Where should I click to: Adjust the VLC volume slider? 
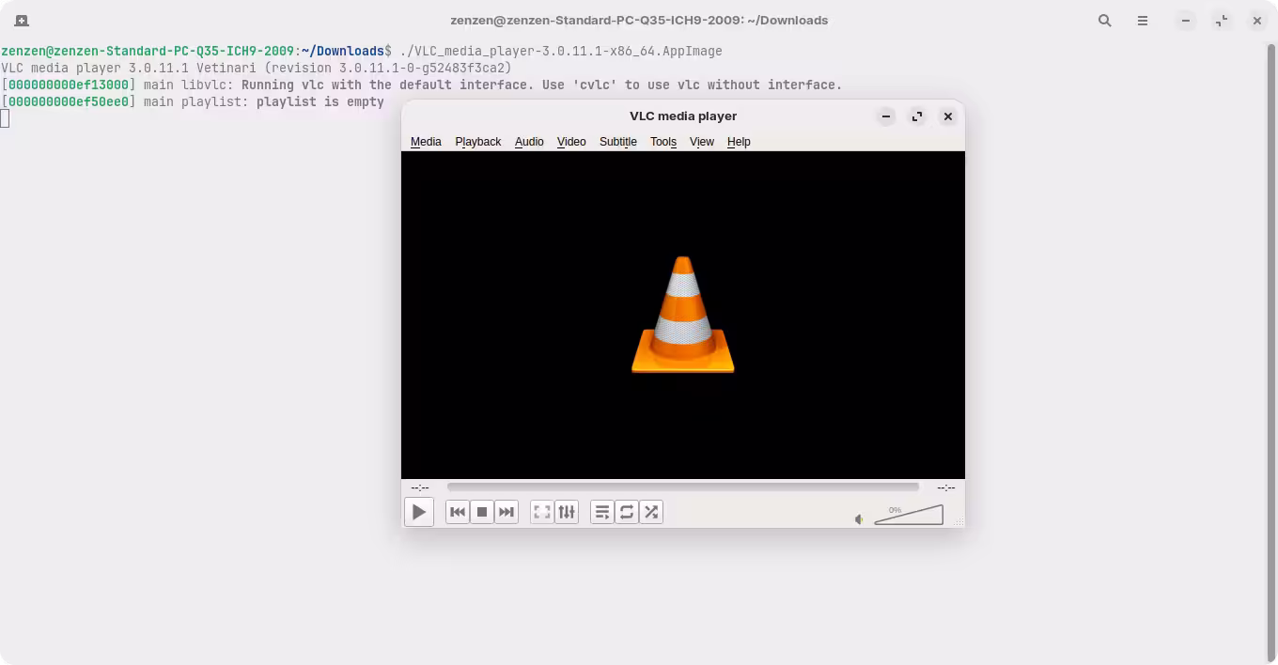pos(909,515)
